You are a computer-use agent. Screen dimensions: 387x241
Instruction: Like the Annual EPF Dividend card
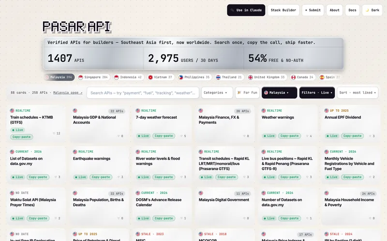point(372,136)
